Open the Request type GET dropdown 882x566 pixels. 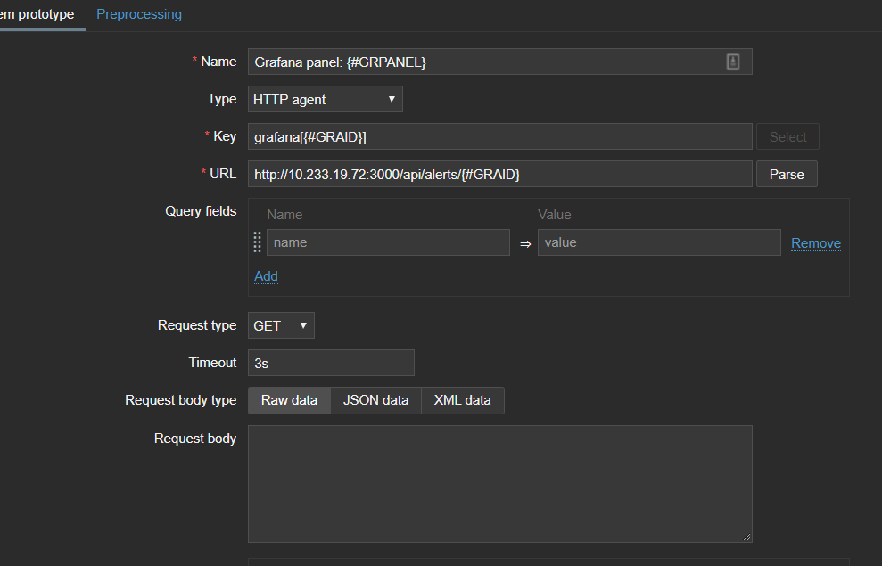(280, 325)
